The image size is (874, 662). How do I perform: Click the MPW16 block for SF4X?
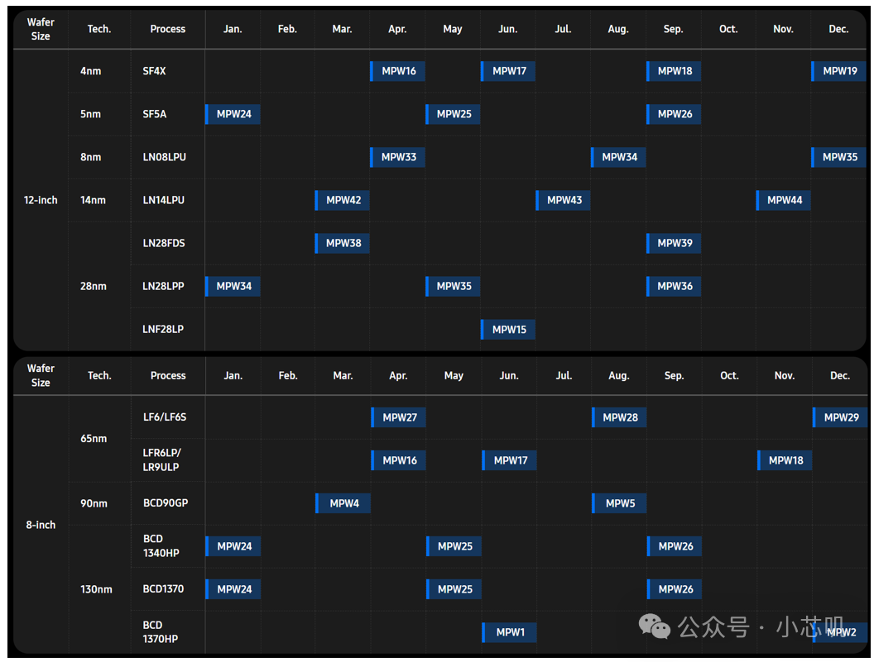pos(397,71)
